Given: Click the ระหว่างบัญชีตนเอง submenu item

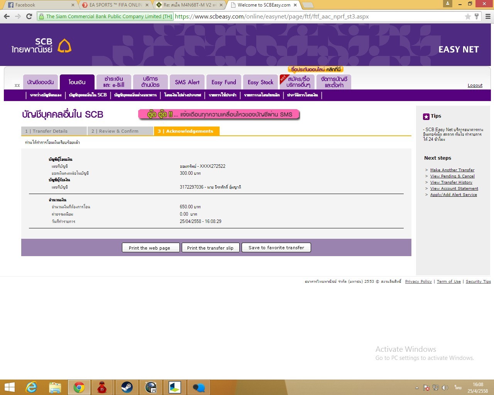Looking at the screenshot, I should [x=46, y=95].
